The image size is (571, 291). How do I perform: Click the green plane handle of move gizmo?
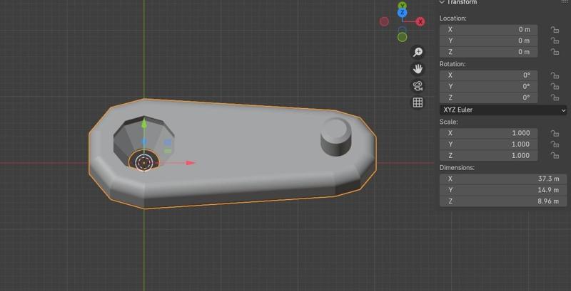point(168,151)
